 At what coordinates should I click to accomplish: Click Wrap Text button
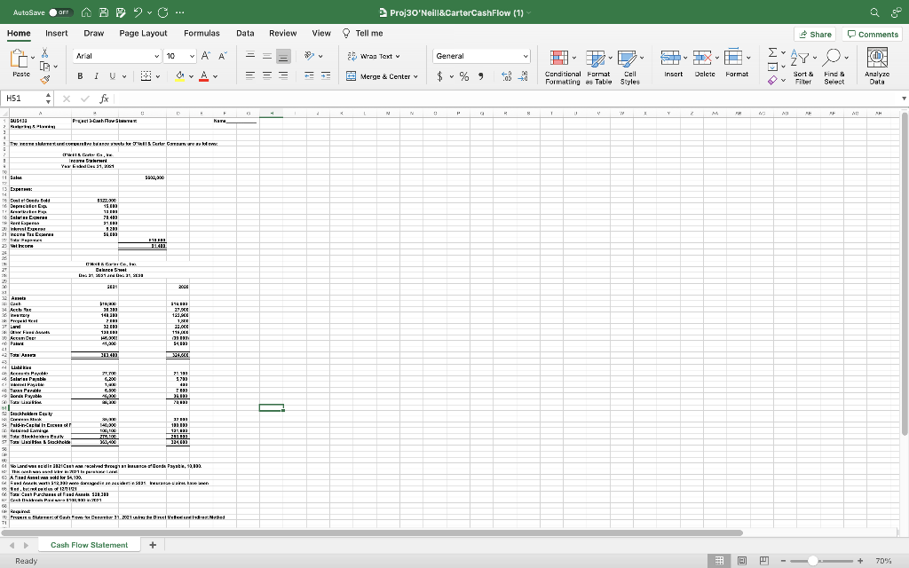tap(374, 56)
